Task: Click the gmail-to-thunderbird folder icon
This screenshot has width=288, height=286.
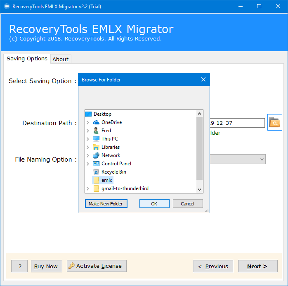Action: point(96,188)
